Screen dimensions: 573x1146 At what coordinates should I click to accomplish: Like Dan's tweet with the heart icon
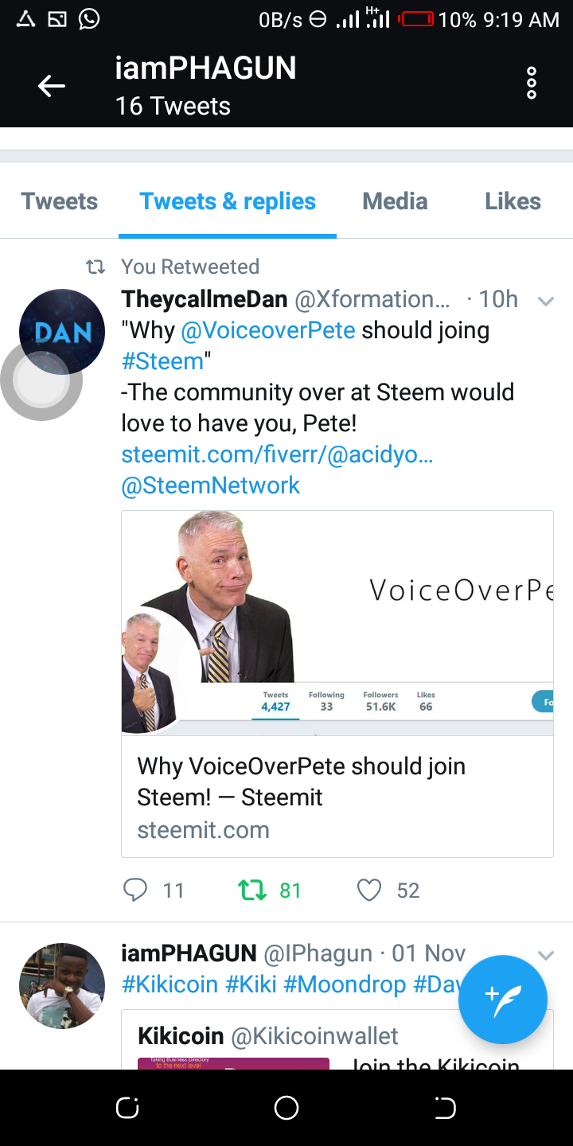coord(369,890)
